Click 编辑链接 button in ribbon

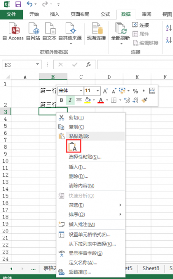145,43
